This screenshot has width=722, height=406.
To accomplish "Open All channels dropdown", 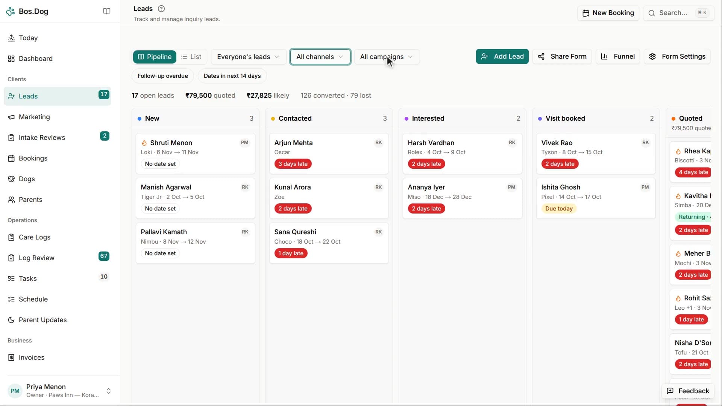I will tap(320, 57).
